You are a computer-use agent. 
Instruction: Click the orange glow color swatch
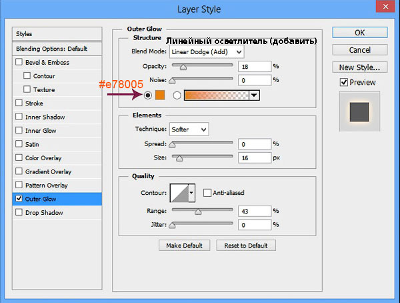click(x=160, y=95)
